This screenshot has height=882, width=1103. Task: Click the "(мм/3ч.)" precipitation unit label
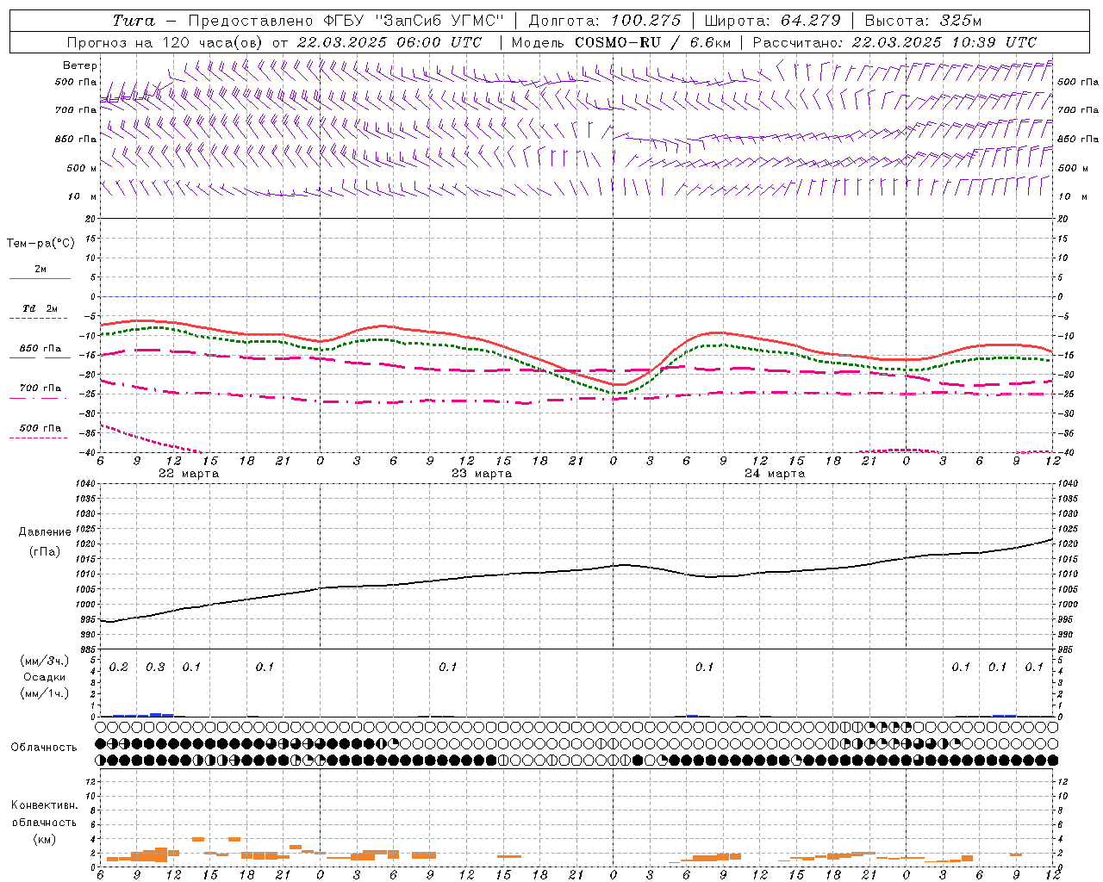[45, 661]
